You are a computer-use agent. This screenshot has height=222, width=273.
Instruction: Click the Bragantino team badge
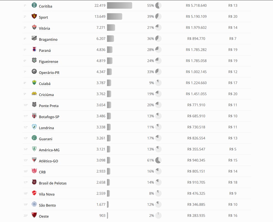pyautogui.click(x=34, y=38)
